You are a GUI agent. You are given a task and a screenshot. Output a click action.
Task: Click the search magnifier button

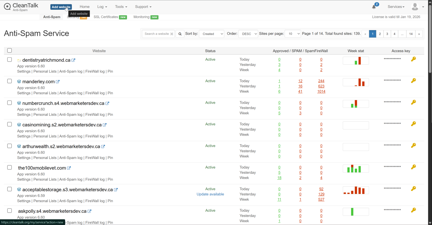click(x=180, y=34)
